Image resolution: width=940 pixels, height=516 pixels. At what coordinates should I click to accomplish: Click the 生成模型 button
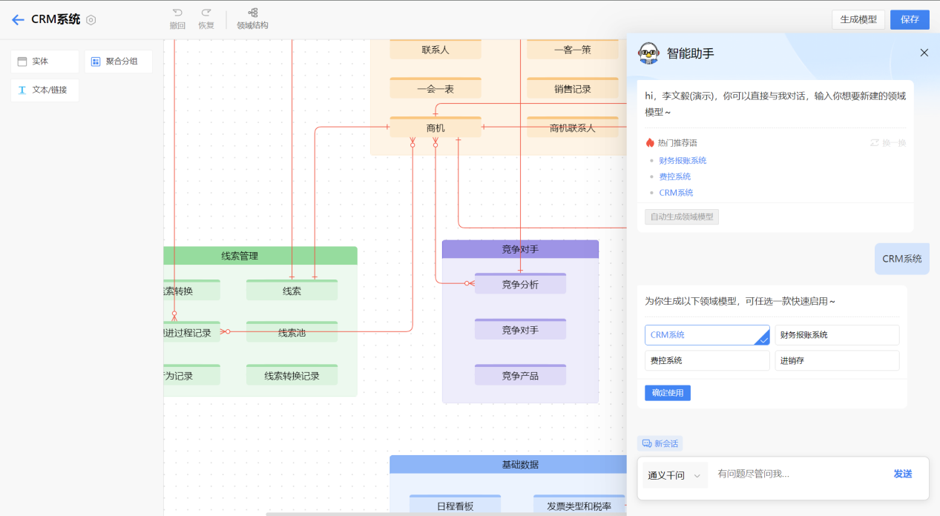click(x=858, y=19)
